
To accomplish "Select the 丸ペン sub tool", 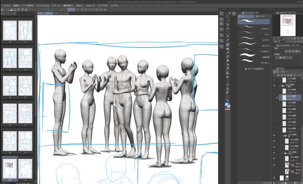I will coord(254,33).
